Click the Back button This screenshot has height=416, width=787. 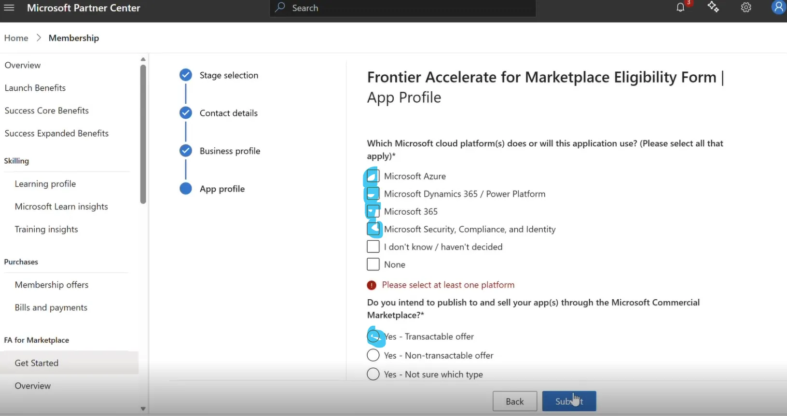515,401
